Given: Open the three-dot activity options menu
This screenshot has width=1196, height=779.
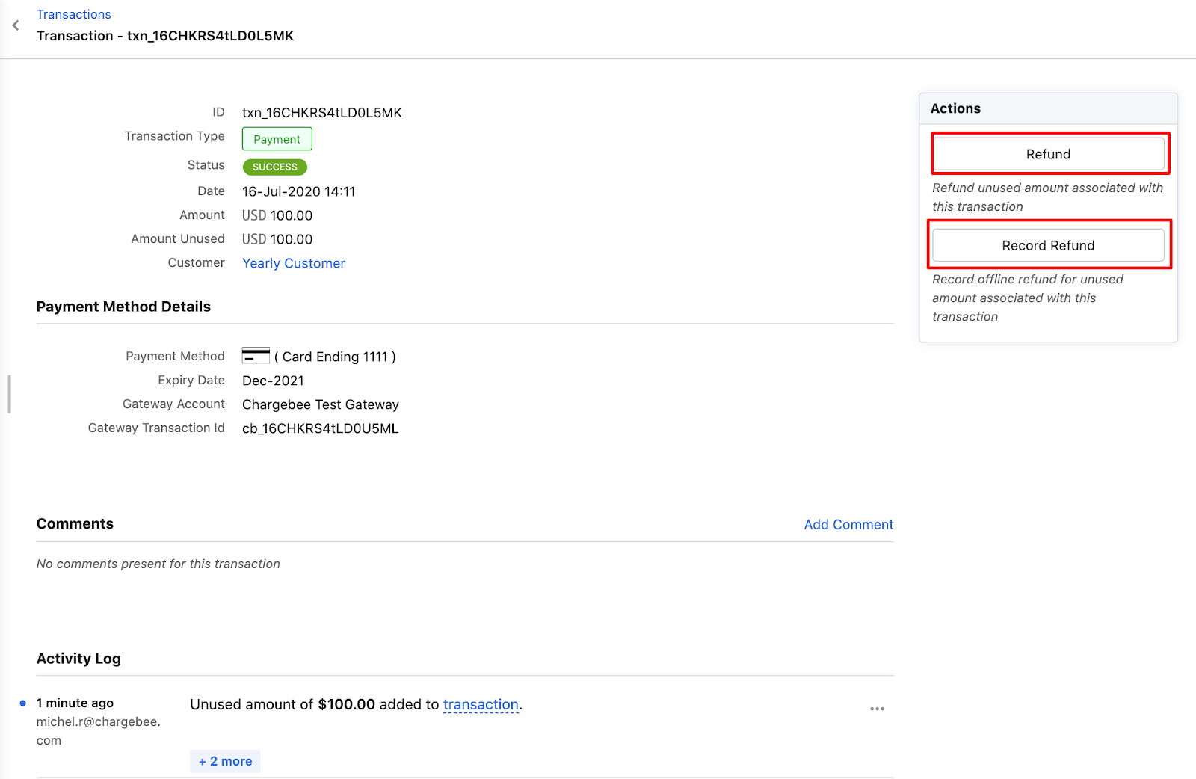Looking at the screenshot, I should click(x=877, y=708).
